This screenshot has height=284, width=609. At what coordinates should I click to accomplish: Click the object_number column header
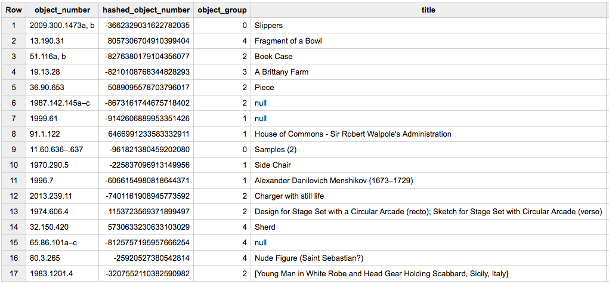point(62,10)
